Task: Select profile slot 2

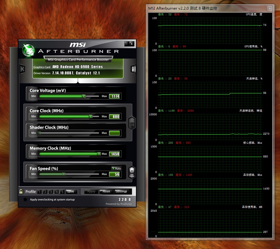Action: point(45,192)
